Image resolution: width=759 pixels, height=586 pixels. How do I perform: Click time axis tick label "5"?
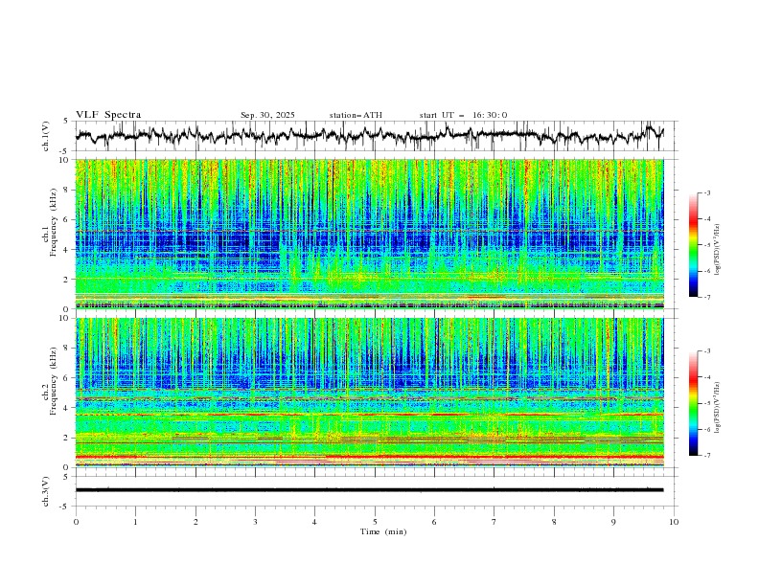coord(375,522)
